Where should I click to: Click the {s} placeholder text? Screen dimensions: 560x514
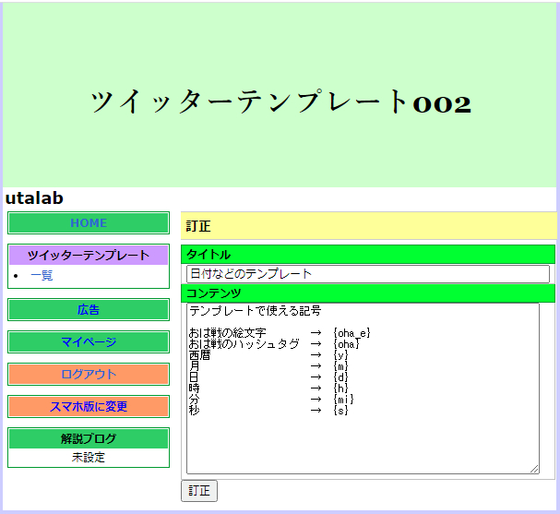click(340, 411)
